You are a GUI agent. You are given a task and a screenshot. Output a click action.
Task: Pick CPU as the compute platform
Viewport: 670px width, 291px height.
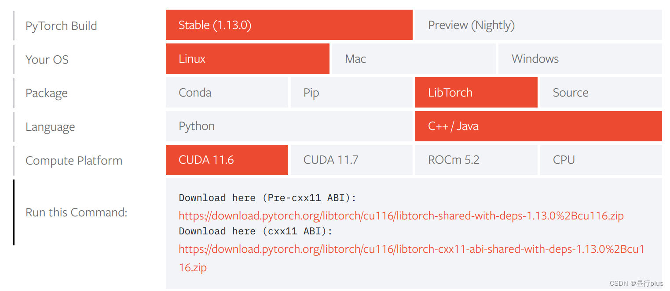[x=601, y=160]
